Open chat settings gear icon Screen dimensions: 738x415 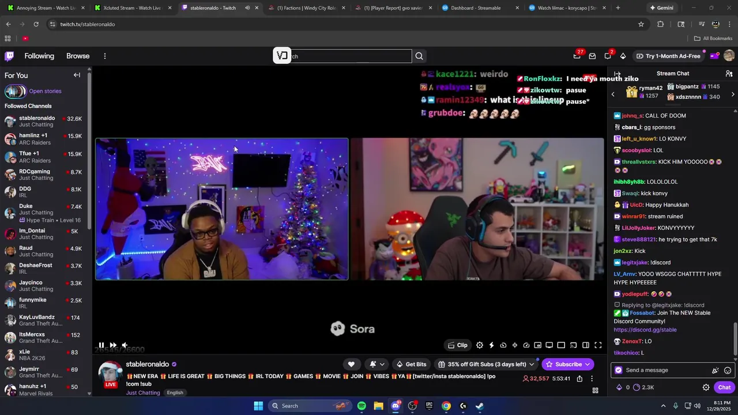coord(706,387)
